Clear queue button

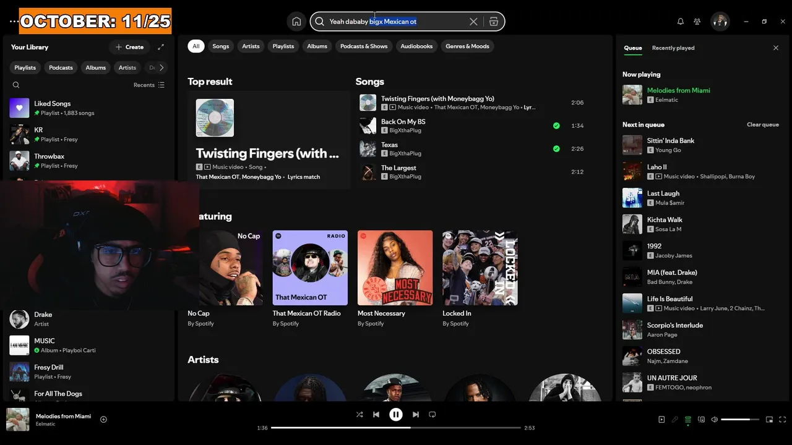[x=763, y=125]
